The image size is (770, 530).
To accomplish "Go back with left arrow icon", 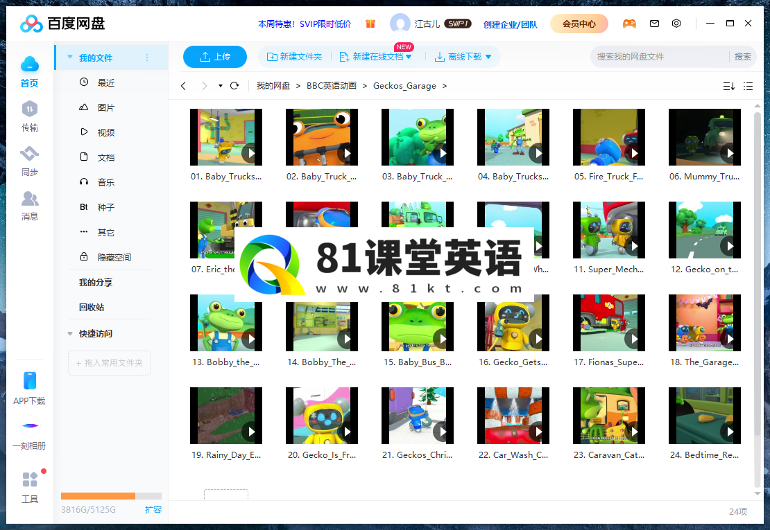I will (x=183, y=86).
